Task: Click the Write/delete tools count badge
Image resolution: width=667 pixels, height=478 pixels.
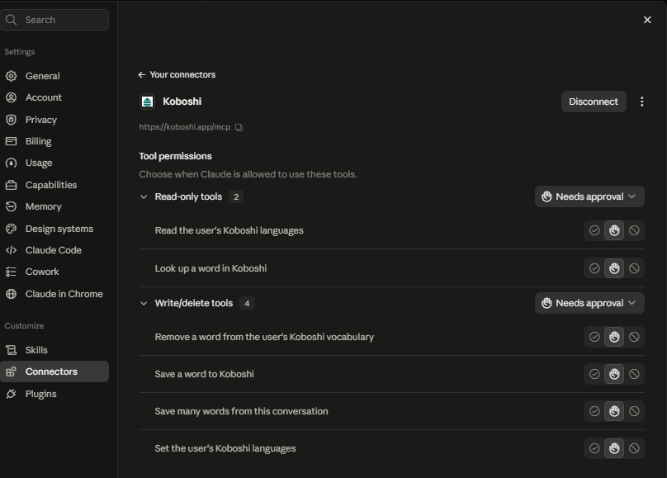Action: click(x=247, y=303)
